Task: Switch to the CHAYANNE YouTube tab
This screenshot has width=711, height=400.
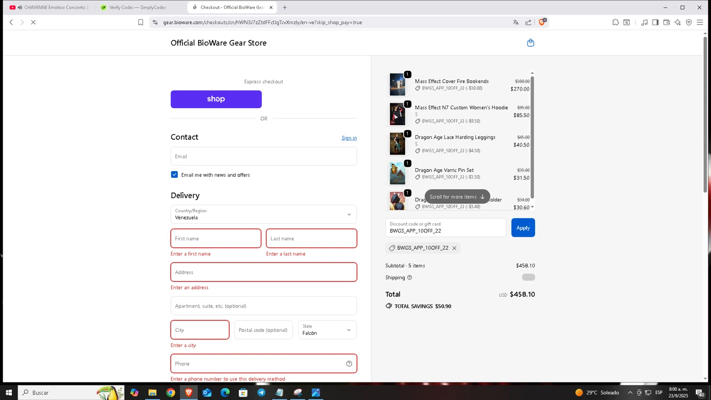Action: click(x=49, y=8)
